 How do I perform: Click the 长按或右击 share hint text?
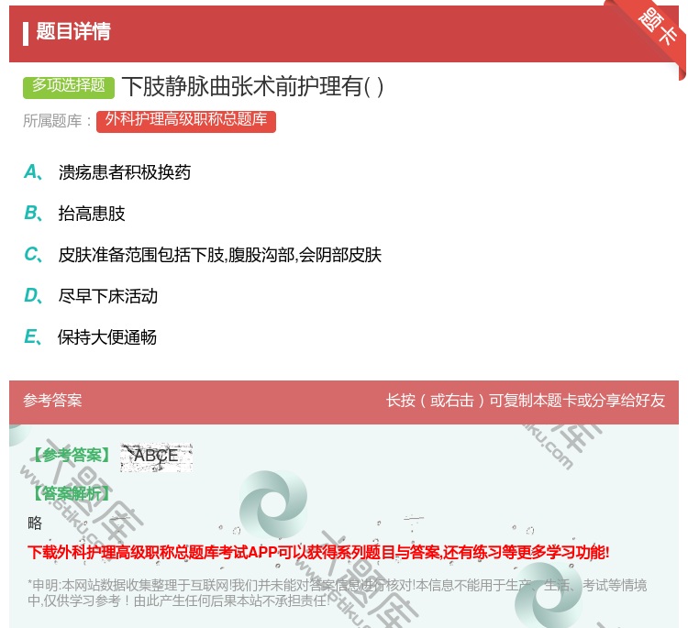[525, 401]
